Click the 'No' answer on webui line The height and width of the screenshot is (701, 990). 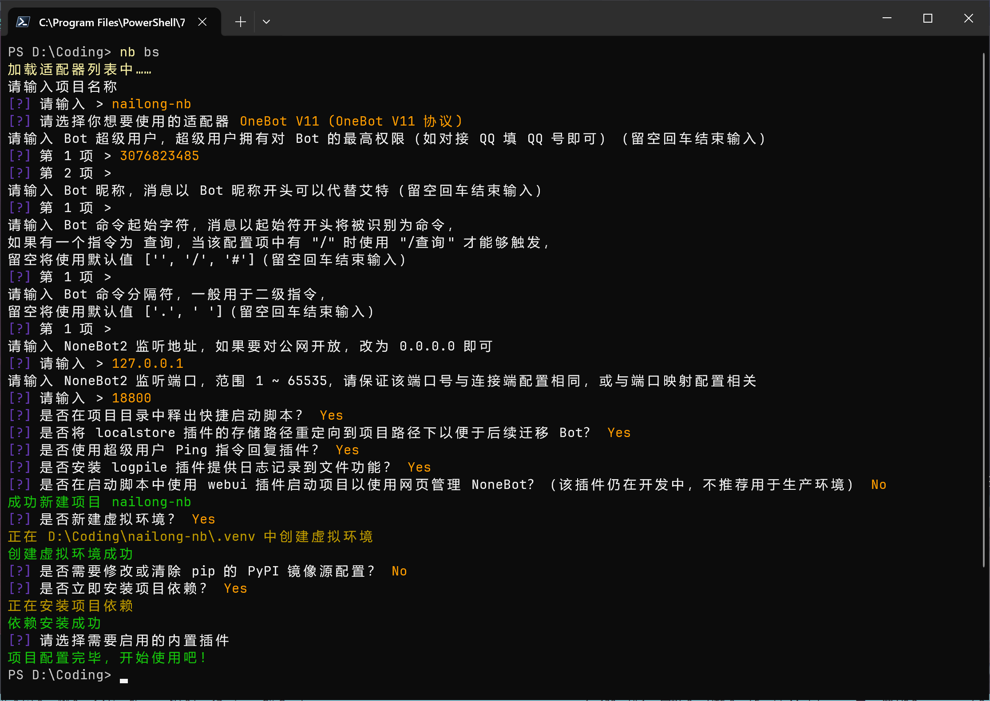(879, 484)
